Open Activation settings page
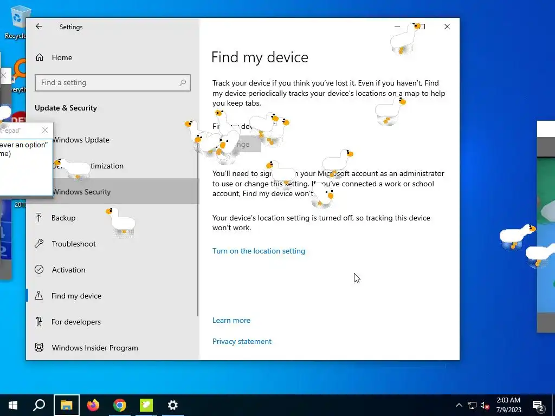The width and height of the screenshot is (555, 416). pos(113,270)
